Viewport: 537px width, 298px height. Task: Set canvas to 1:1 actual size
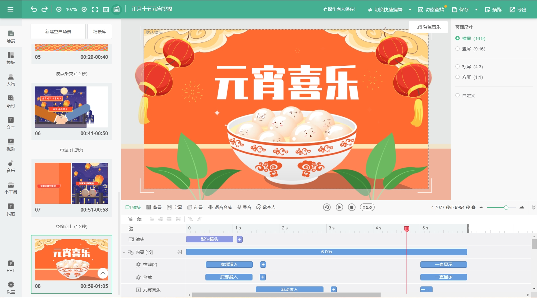point(106,10)
